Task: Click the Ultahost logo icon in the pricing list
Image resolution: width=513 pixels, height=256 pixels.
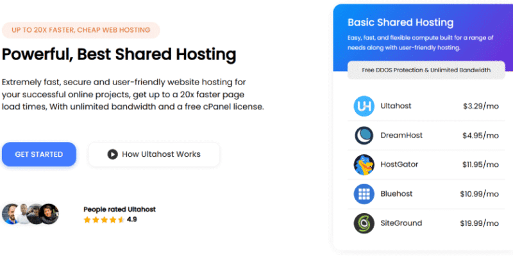Action: 364,106
